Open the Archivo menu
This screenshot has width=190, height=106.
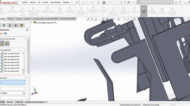[25, 2]
